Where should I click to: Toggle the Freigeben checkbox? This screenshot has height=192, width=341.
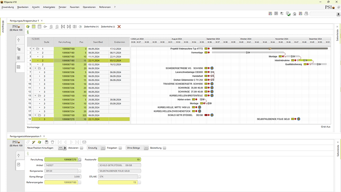pyautogui.click(x=120, y=148)
